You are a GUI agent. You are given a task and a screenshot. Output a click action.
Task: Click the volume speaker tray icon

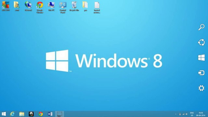click(x=187, y=114)
